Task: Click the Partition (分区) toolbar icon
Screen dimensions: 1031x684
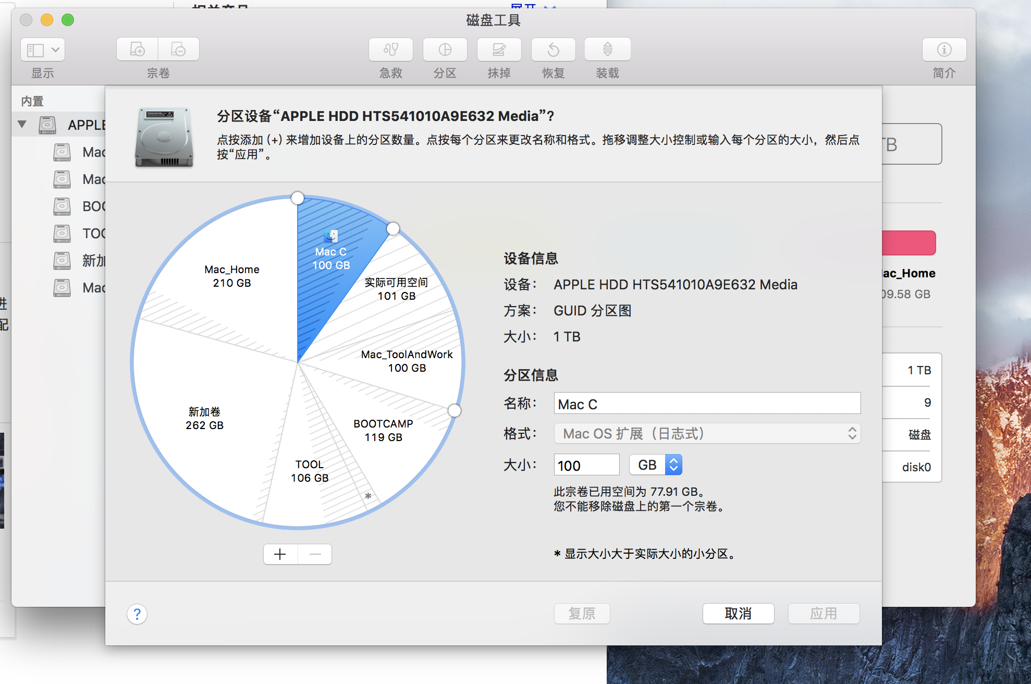Action: pos(445,50)
